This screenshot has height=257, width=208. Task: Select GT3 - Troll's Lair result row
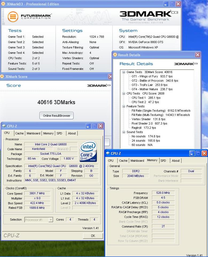(150, 85)
